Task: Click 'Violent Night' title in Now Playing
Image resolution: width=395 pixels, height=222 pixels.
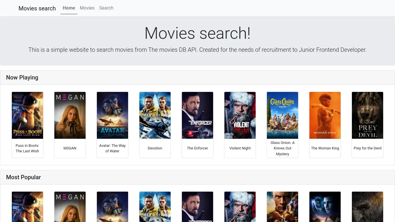Action: (x=240, y=148)
